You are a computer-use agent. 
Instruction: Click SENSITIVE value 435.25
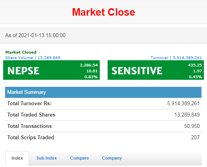tap(195, 65)
